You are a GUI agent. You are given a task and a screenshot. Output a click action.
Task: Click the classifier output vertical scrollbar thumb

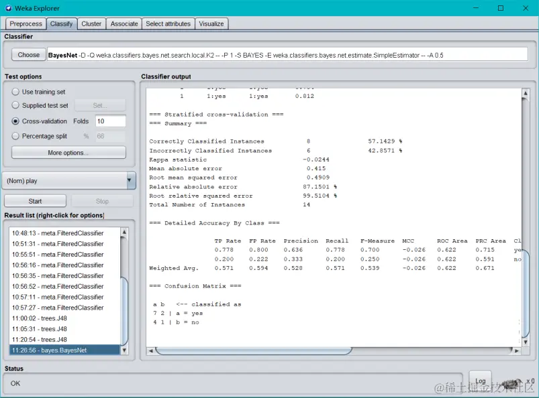(x=526, y=293)
